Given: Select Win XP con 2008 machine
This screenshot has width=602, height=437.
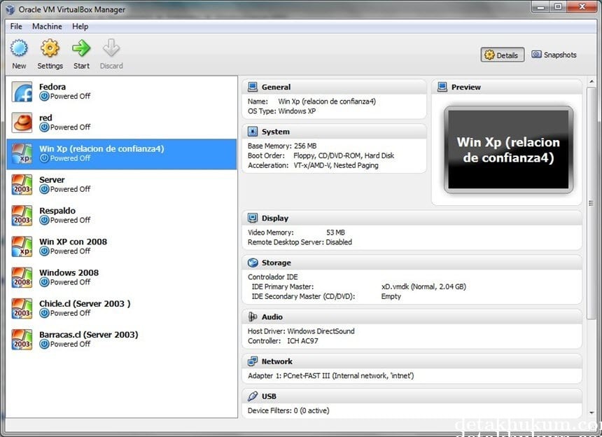Looking at the screenshot, I should tap(122, 247).
